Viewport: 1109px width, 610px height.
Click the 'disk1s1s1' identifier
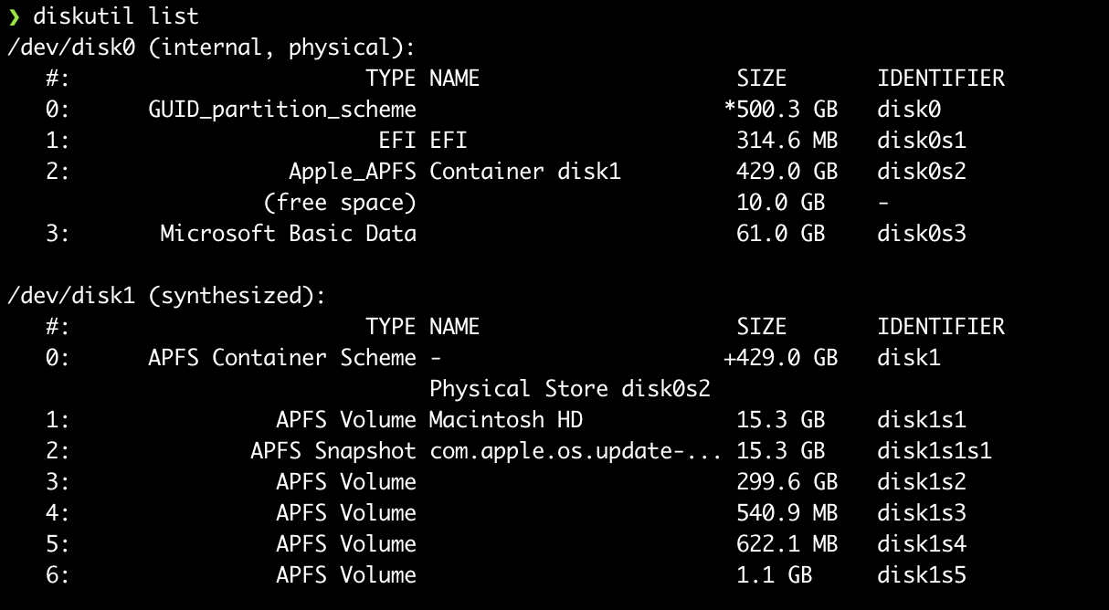coord(935,451)
